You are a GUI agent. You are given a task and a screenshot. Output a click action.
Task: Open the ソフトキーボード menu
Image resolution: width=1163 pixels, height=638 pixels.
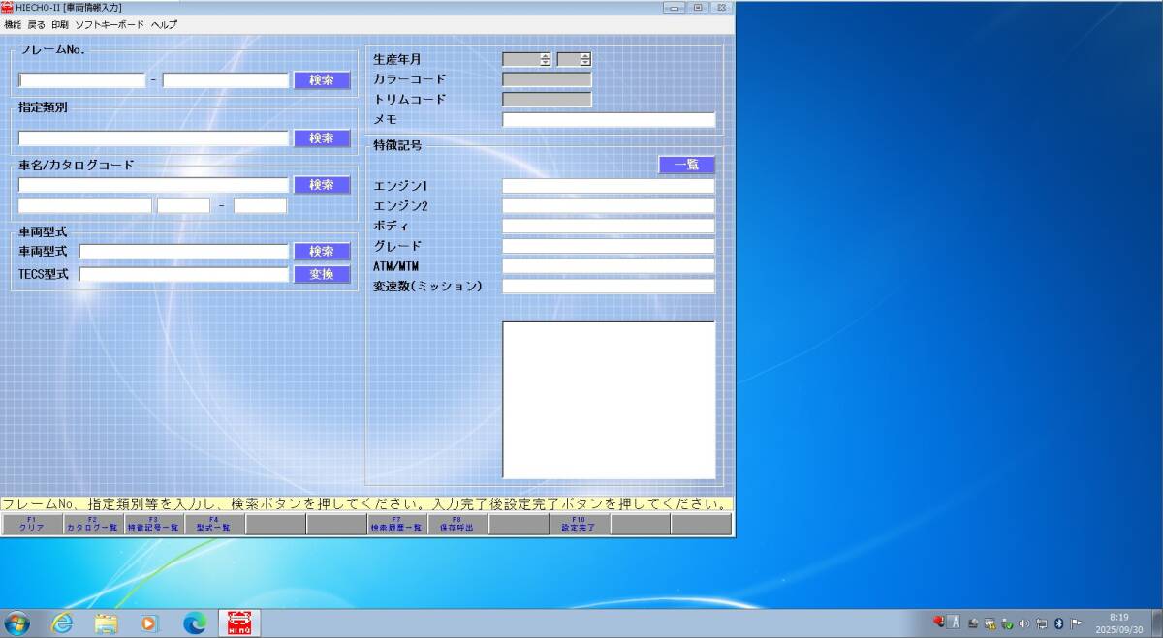110,24
